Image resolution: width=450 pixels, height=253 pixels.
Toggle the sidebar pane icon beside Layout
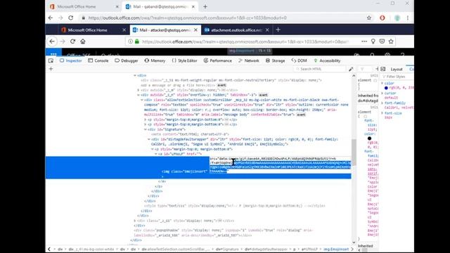[x=382, y=69]
